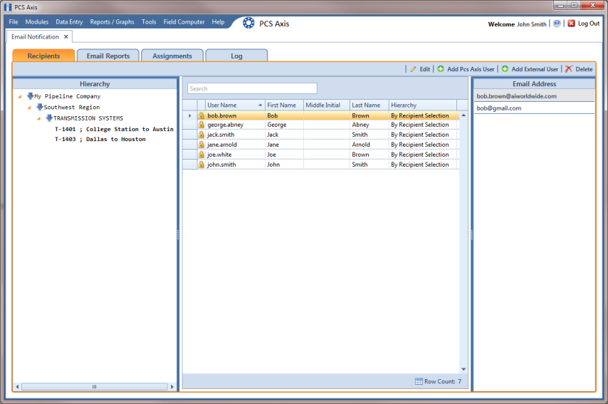The width and height of the screenshot is (608, 404).
Task: Collapse the Southwest Region node
Action: 29,108
